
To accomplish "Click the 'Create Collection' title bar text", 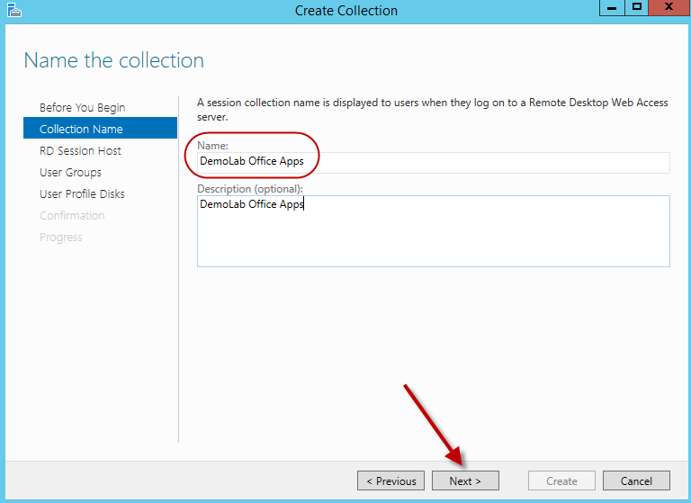I will click(x=345, y=11).
